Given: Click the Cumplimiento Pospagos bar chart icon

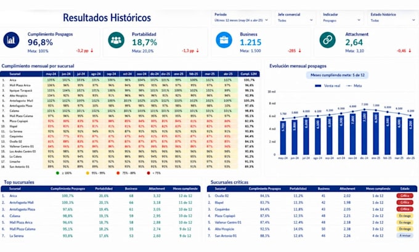Looking at the screenshot, I should pos(11,40).
